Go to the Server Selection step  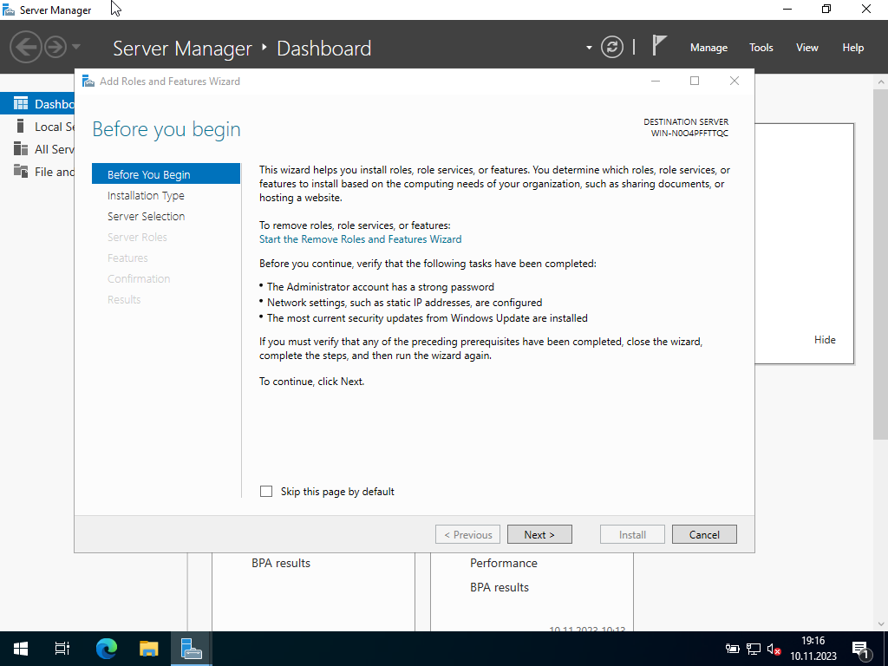[x=146, y=216]
